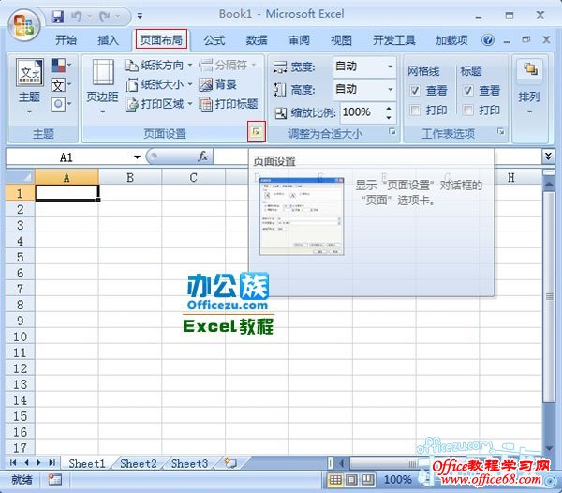Screen dimensions: 562x493
Task: Click 打印标题 (Print Titles) icon
Action: point(206,104)
